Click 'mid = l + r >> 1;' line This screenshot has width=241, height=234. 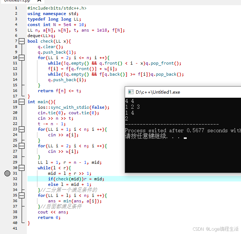coord(70,173)
